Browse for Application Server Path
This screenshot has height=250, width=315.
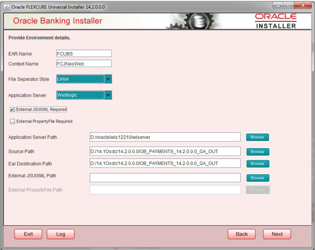257,137
